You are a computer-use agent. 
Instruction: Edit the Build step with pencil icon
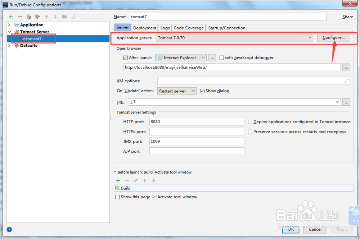point(136,180)
